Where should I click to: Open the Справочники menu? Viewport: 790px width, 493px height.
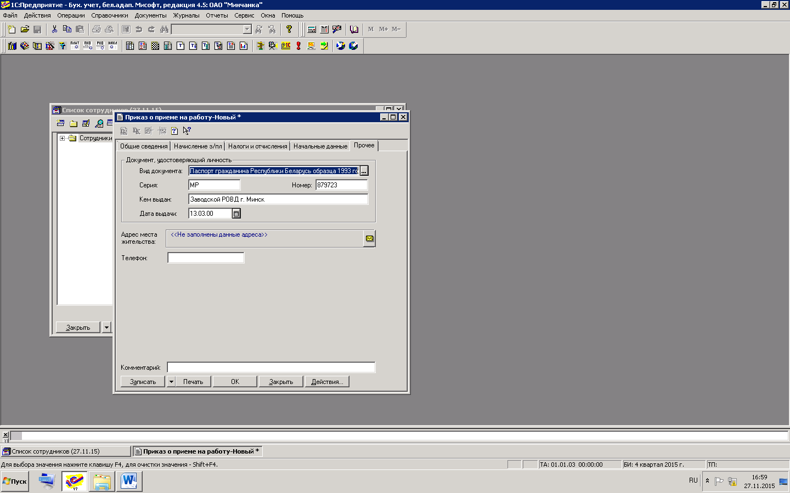[110, 15]
